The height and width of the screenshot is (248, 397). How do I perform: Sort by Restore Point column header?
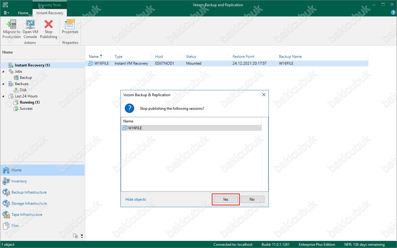pos(243,57)
